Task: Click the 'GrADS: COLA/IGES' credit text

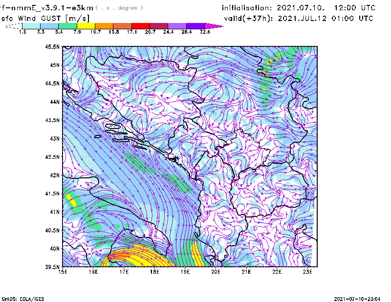Action: click(x=23, y=299)
